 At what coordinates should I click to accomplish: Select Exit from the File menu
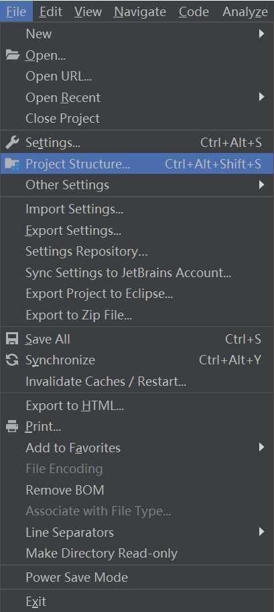click(x=137, y=601)
